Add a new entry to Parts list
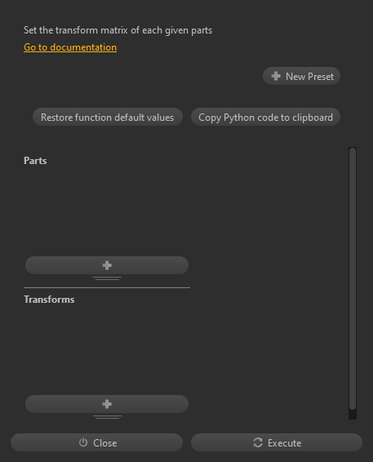Screen dimensions: 373x462 (107, 265)
